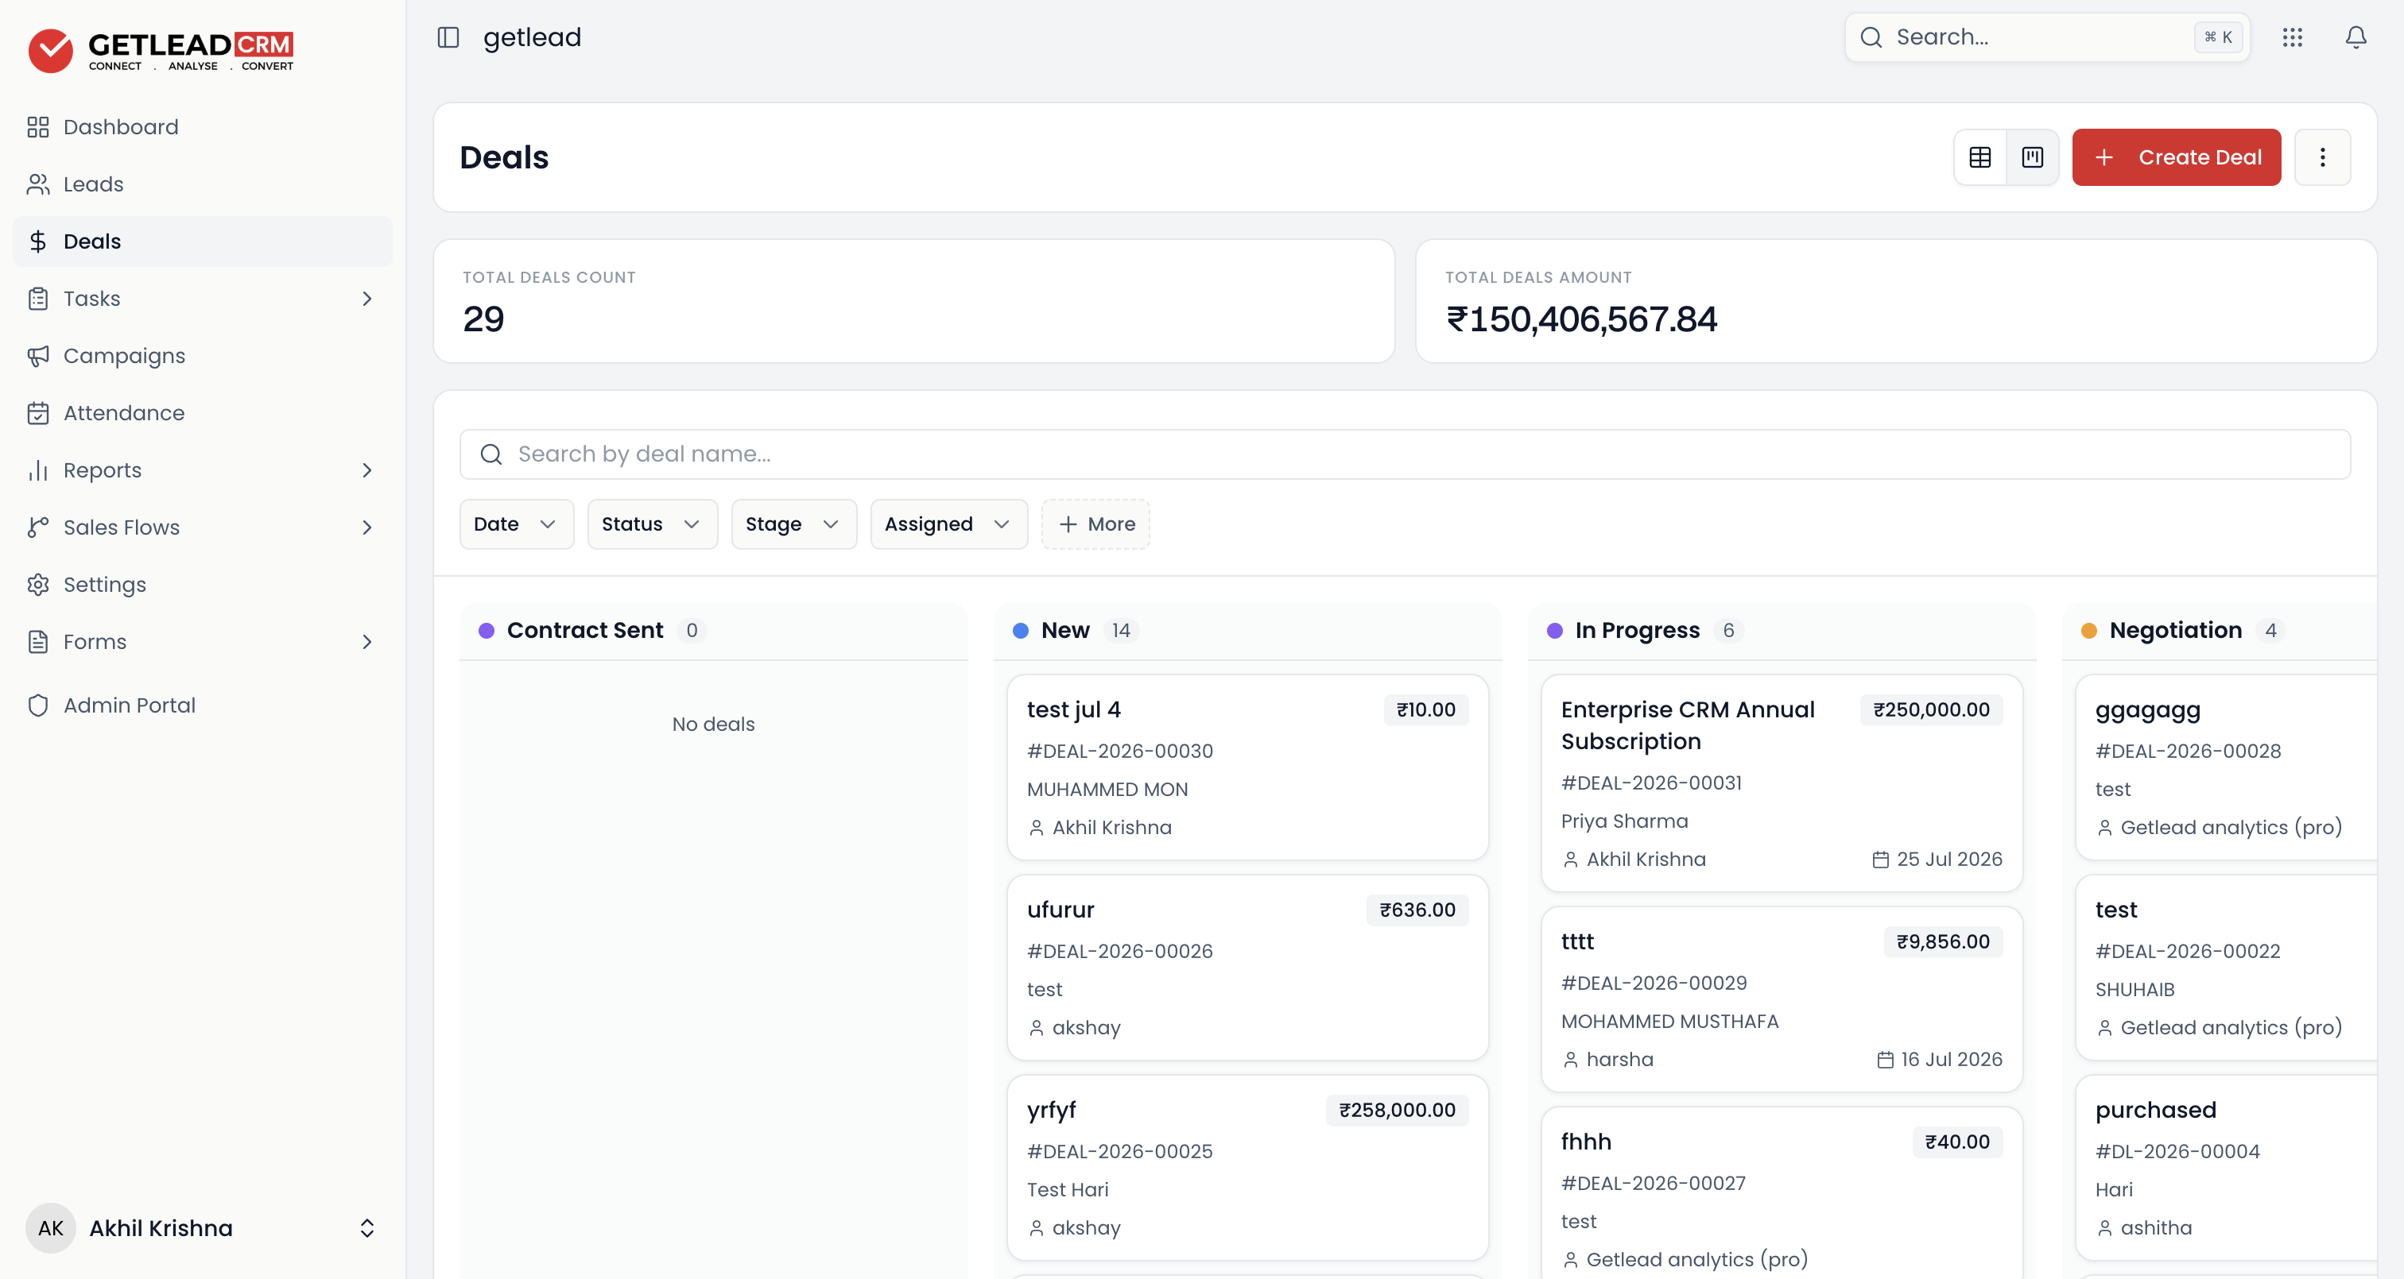Click the Total Deals Amount value

[x=1581, y=319]
